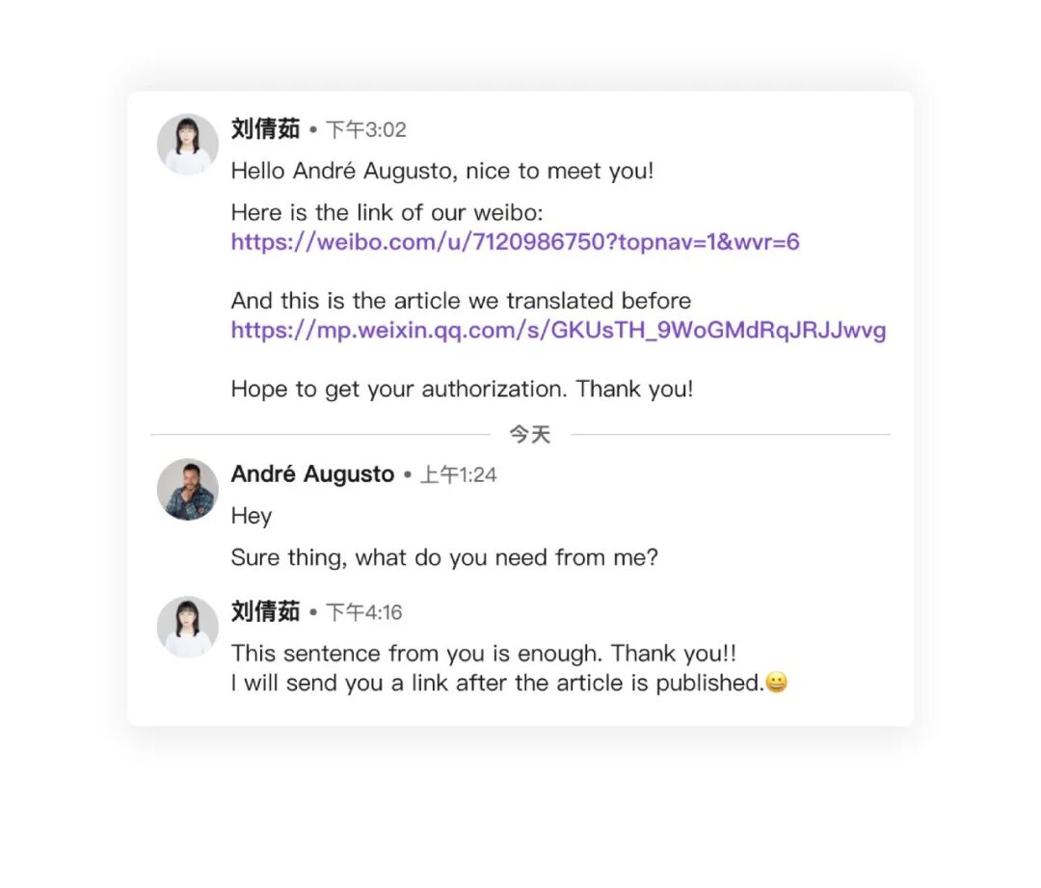Click the 'Hey' message
Image resolution: width=1041 pixels, height=888 pixels.
(252, 516)
